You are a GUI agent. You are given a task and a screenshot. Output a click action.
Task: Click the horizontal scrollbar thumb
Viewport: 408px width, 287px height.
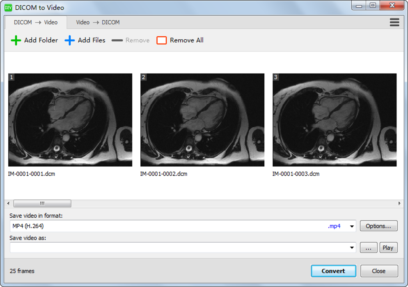tap(42, 203)
